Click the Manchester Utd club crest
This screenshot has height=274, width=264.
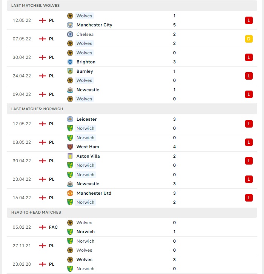70,193
